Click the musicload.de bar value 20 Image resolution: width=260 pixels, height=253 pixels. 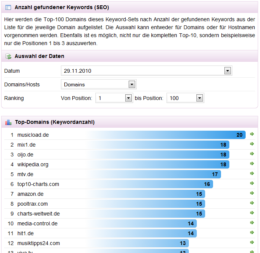coord(240,135)
